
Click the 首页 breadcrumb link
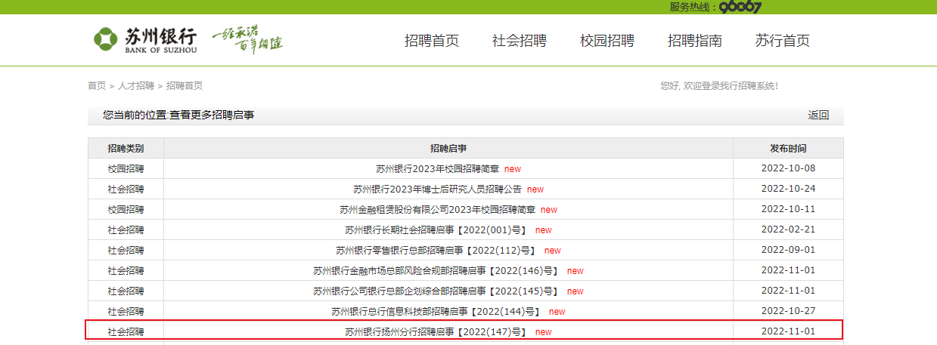tap(97, 86)
